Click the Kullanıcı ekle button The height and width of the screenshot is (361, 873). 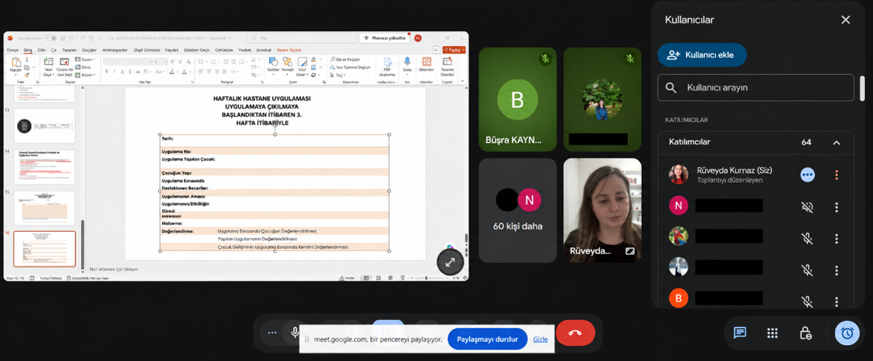click(702, 55)
